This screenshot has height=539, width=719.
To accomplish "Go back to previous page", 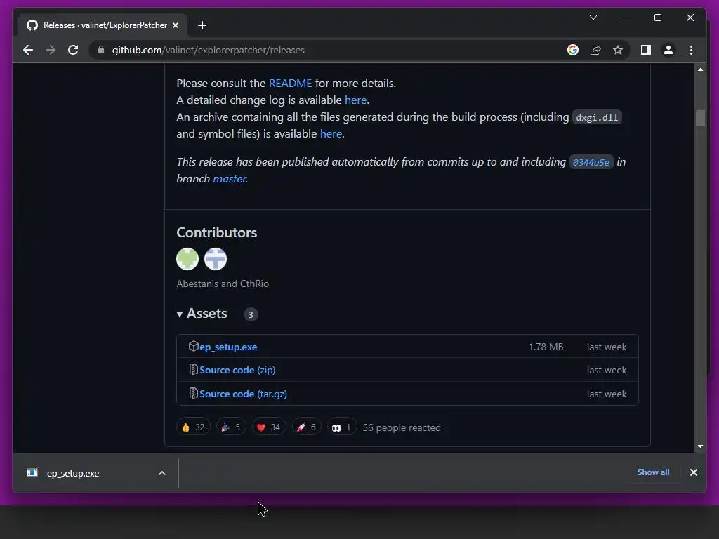I will (28, 50).
